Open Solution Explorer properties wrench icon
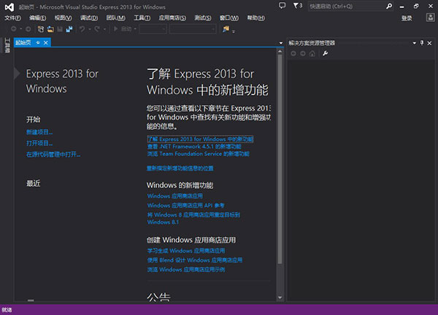The width and height of the screenshot is (438, 315). pyautogui.click(x=325, y=53)
